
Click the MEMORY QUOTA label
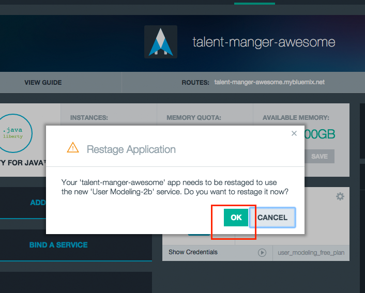click(194, 117)
